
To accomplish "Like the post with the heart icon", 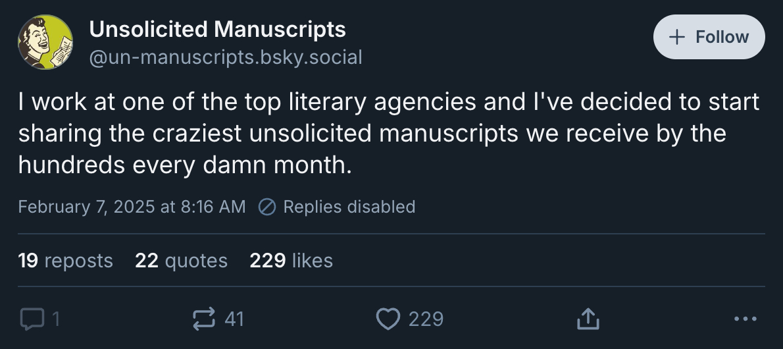I will click(x=387, y=319).
